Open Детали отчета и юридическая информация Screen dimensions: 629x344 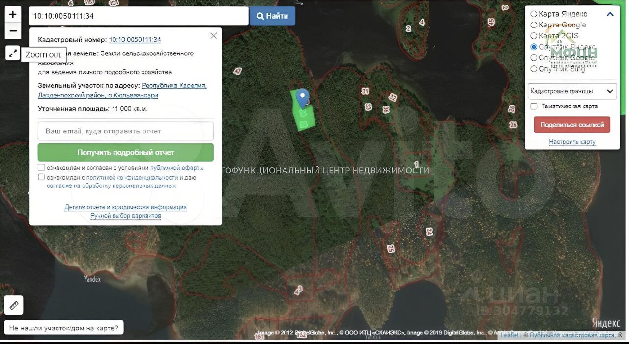126,207
